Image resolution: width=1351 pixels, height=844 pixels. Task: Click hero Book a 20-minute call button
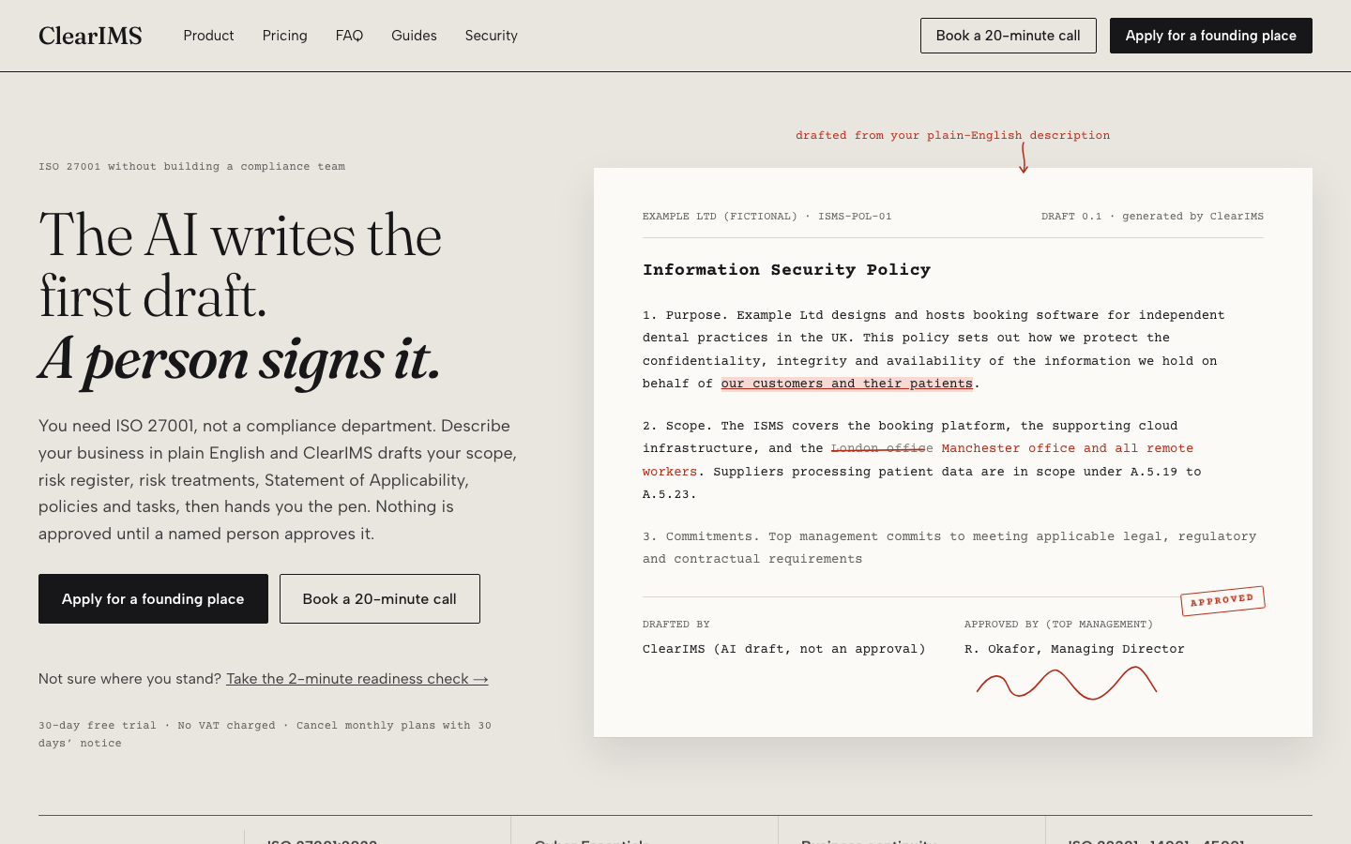click(379, 598)
